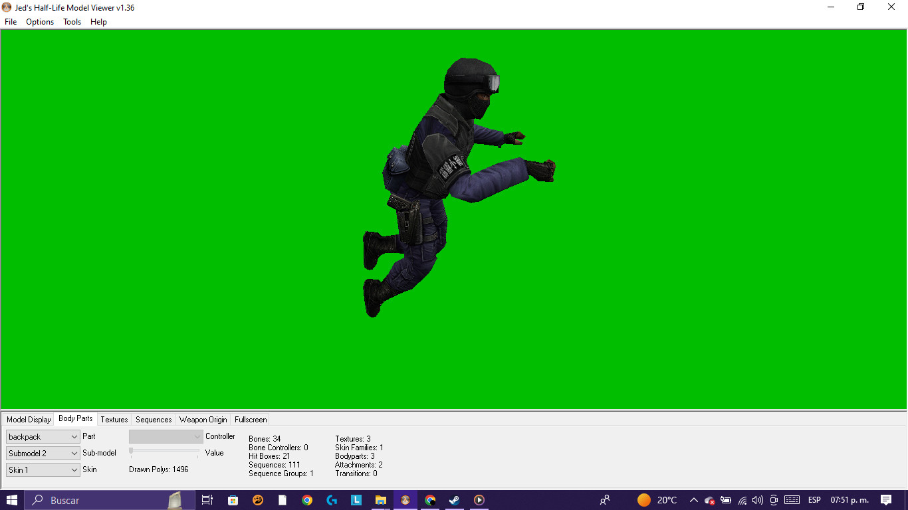The width and height of the screenshot is (908, 510).
Task: Open the white document app in the taskbar
Action: (x=283, y=500)
